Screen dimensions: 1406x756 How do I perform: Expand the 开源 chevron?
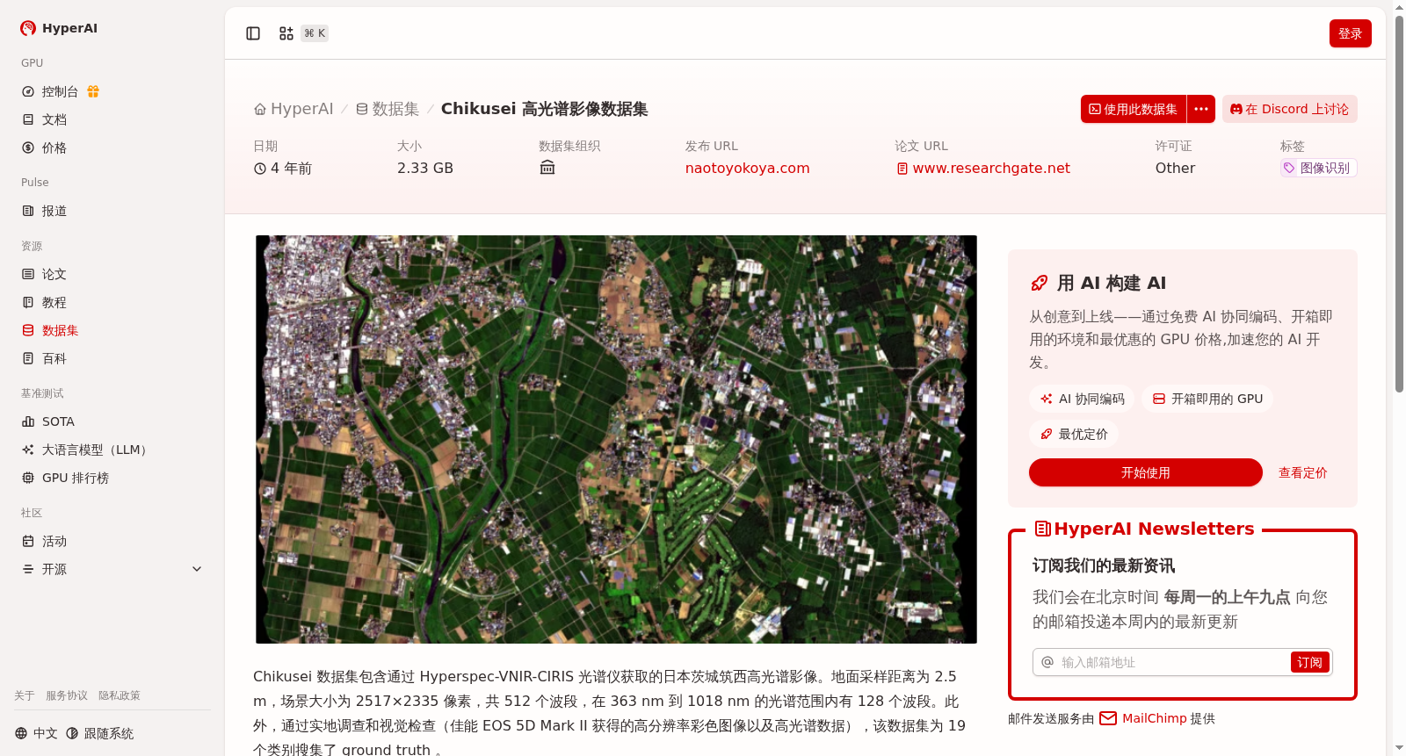[x=197, y=569]
